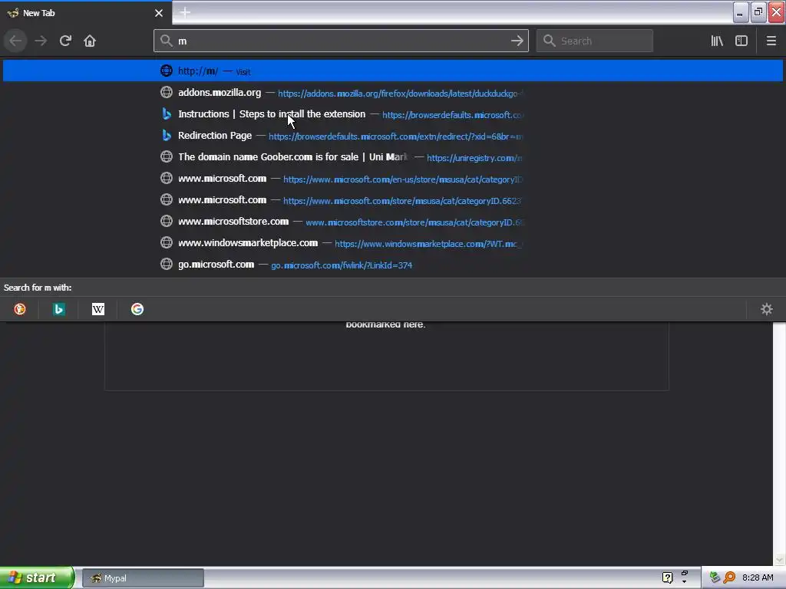This screenshot has height=589, width=786.
Task: Restore down the browser window
Action: click(758, 12)
